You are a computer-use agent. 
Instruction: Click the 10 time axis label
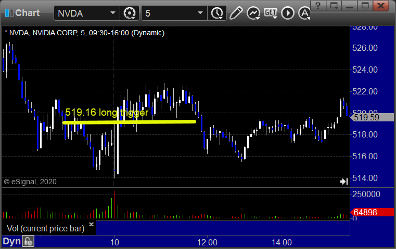114,242
